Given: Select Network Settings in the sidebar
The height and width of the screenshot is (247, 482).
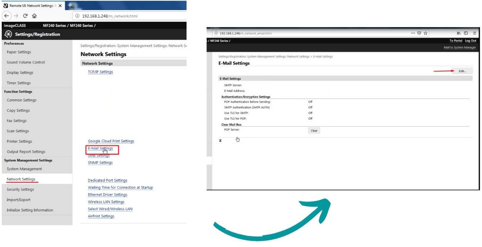Looking at the screenshot, I should [x=21, y=179].
